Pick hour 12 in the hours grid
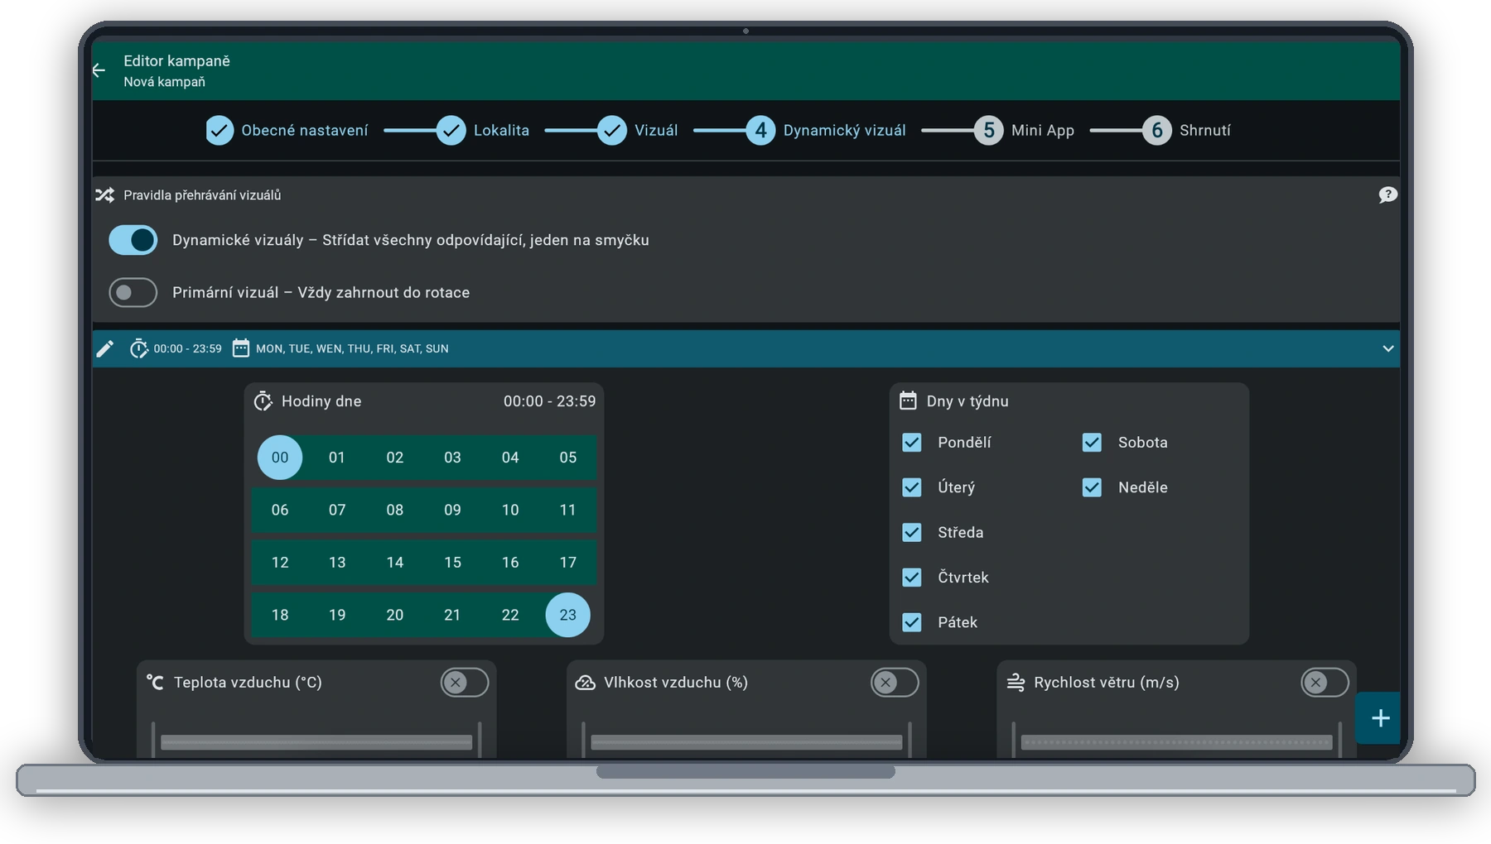Screen dimensions: 1491x844 point(280,563)
